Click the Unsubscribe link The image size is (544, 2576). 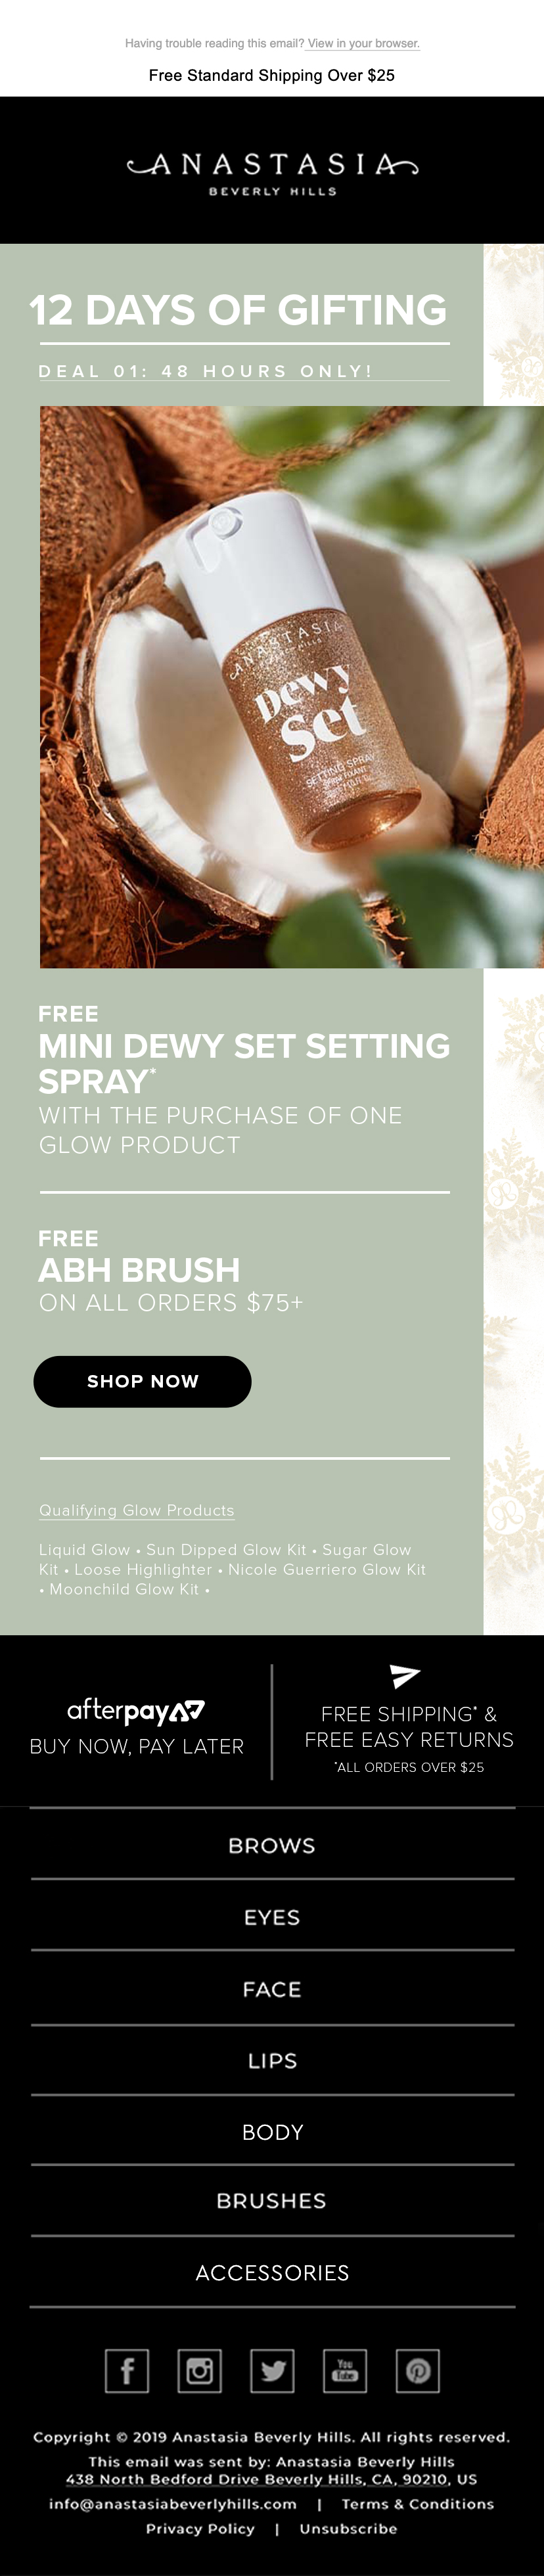click(348, 2529)
